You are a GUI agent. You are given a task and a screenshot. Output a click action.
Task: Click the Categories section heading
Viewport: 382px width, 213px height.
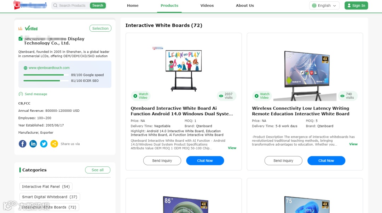pos(34,170)
